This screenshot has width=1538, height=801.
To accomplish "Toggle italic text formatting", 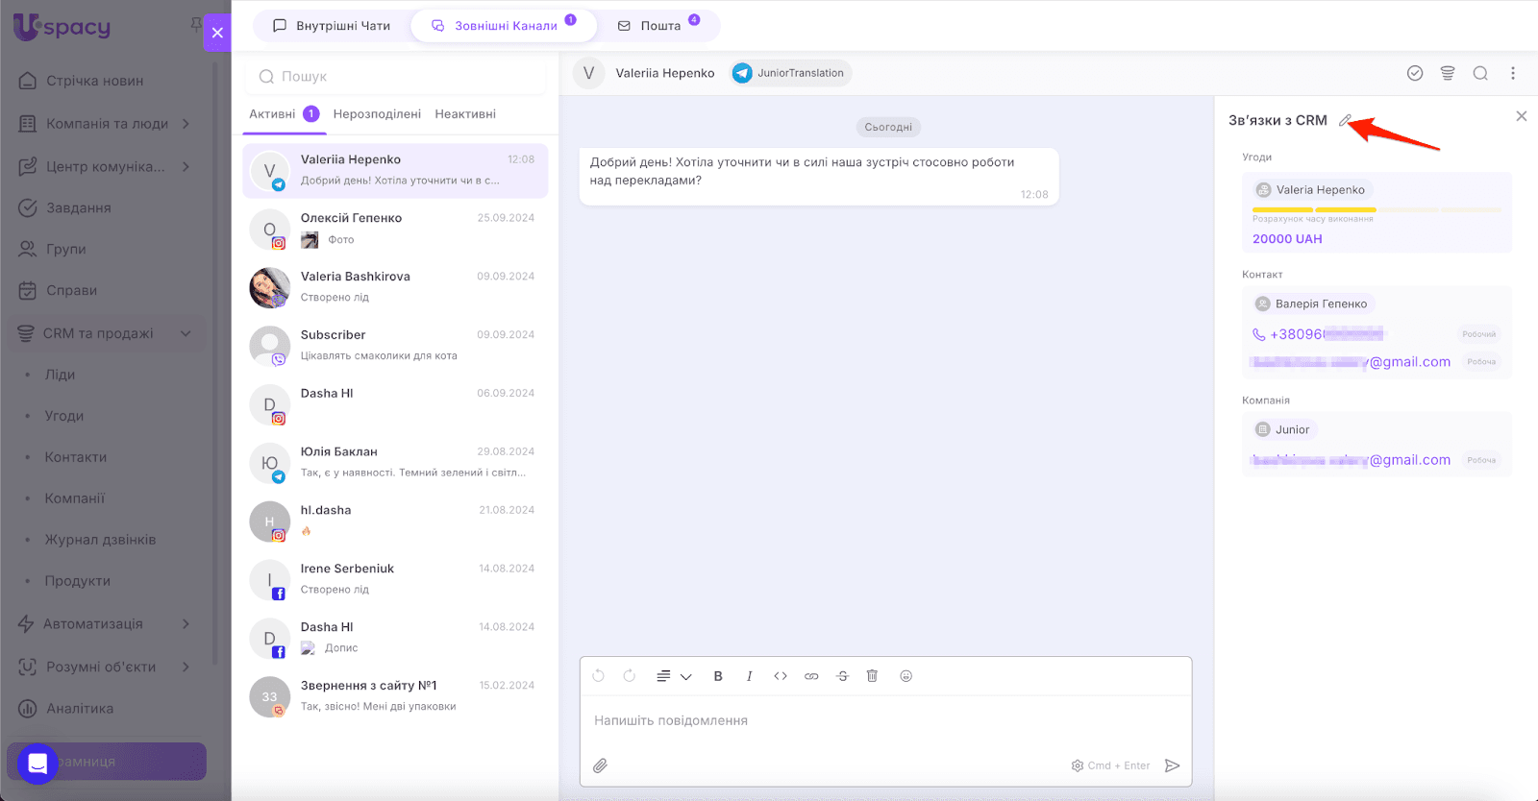I will pyautogui.click(x=749, y=676).
